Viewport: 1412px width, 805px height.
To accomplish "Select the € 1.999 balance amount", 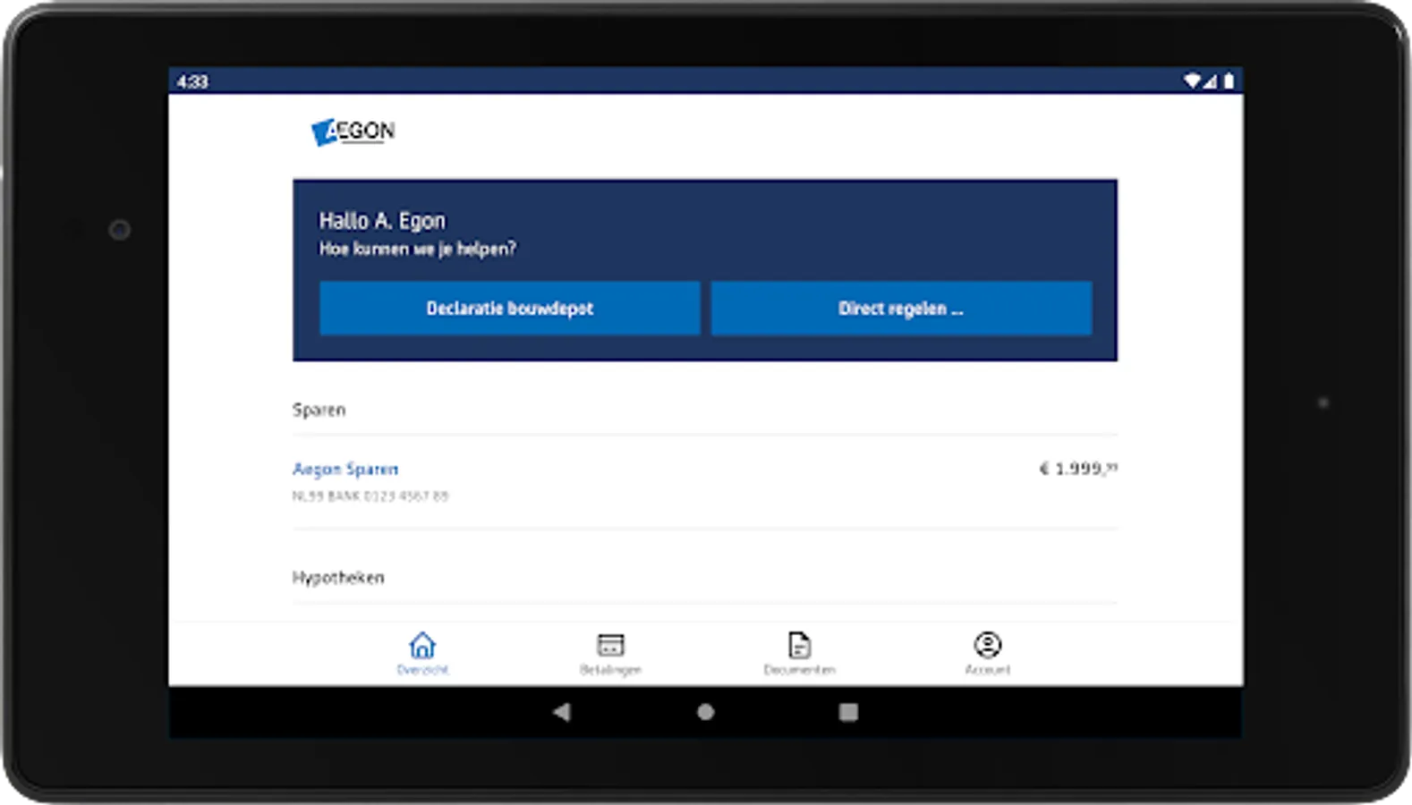I will (x=1077, y=469).
